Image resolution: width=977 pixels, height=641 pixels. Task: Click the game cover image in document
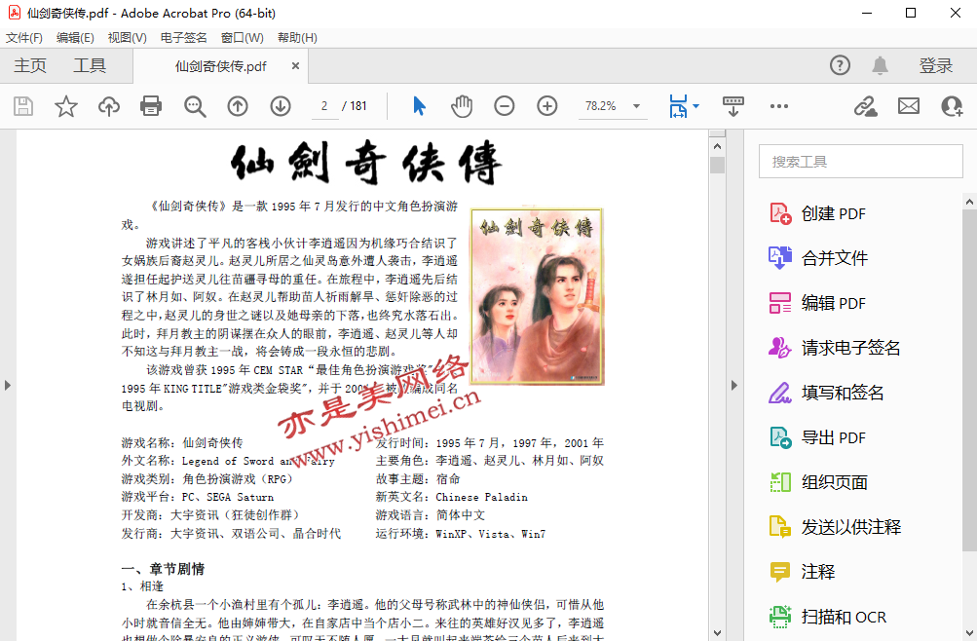click(537, 296)
